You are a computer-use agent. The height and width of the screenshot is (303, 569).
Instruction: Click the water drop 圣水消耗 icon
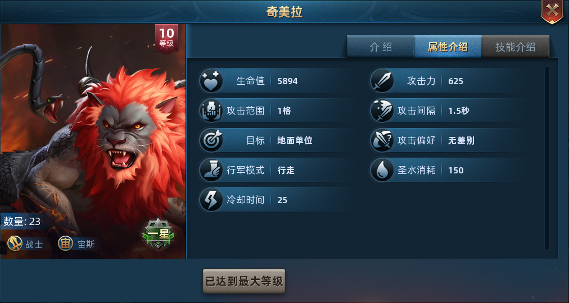tap(382, 170)
